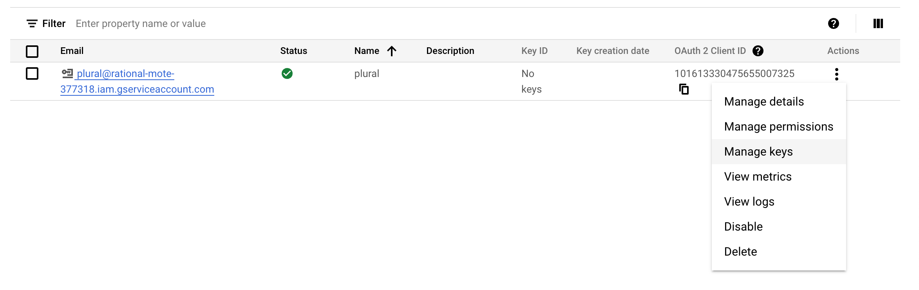Toggle the select-all header checkbox
This screenshot has width=919, height=290.
tap(32, 51)
